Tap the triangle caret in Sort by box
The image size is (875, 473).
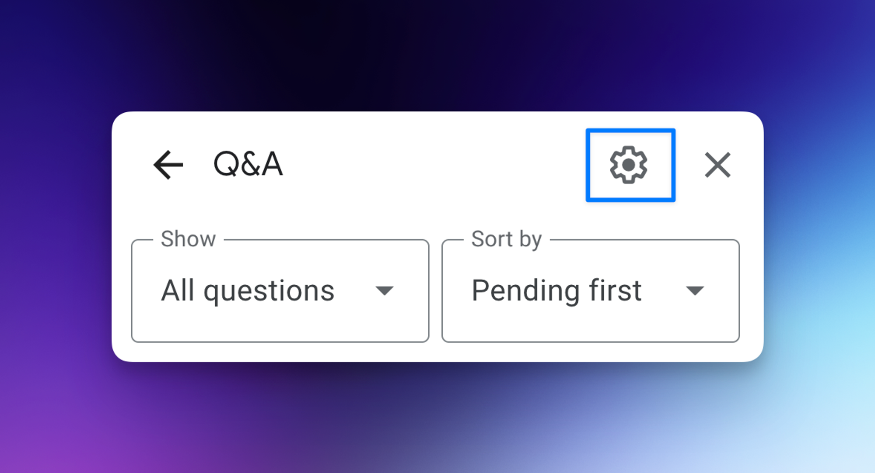click(695, 291)
